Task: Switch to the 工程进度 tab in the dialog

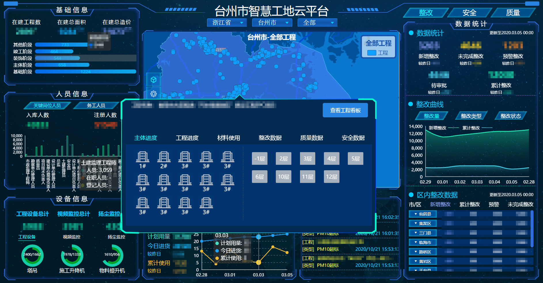Action: click(x=187, y=138)
